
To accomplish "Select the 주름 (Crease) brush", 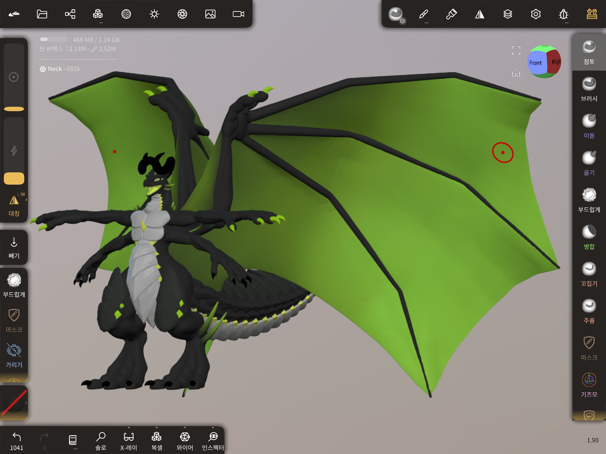I will pos(589,311).
